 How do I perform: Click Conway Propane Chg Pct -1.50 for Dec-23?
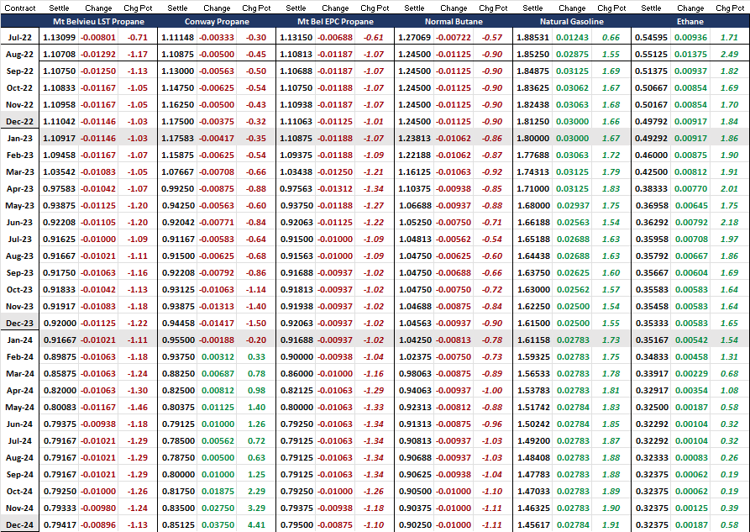click(x=256, y=324)
